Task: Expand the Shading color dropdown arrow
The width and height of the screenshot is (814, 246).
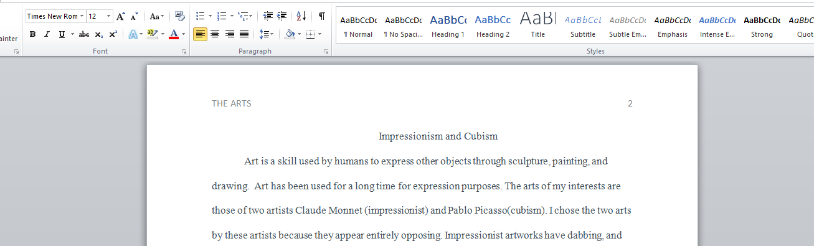Action: [x=298, y=34]
